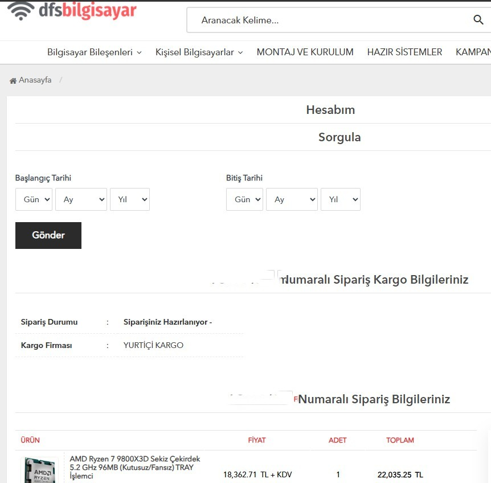Open Bitiş Tarihi Yıl dropdown
Viewport: 491px width, 483px height.
(x=341, y=199)
